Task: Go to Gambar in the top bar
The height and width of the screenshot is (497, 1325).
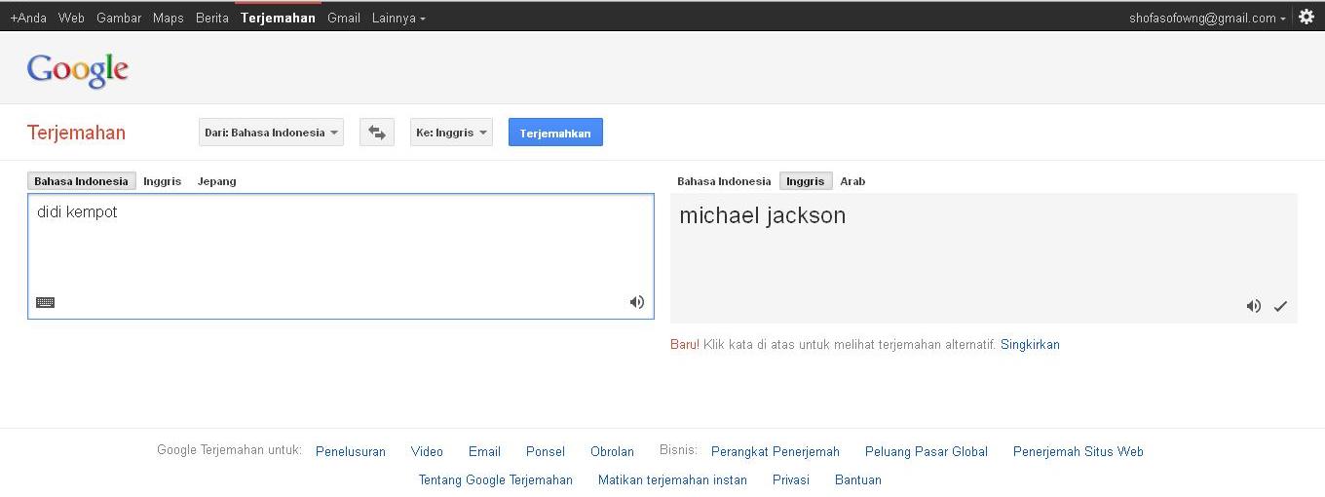Action: click(x=119, y=18)
